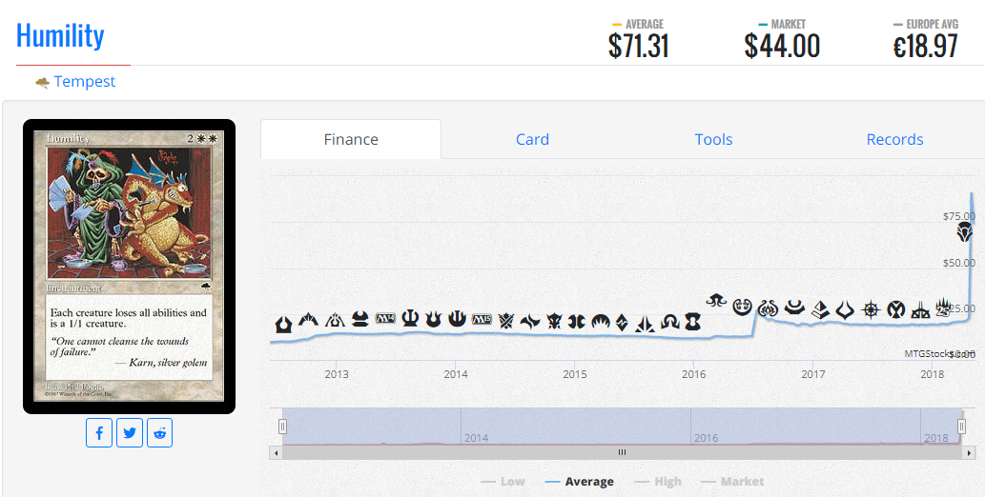Screen dimensions: 985x497
Task: Click the 2017 axis label
Action: point(813,374)
